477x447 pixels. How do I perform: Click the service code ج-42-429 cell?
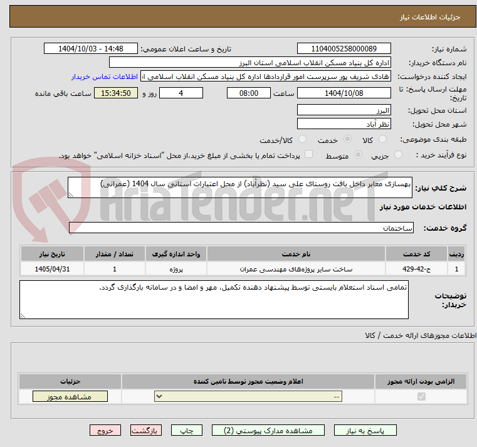coord(416,270)
